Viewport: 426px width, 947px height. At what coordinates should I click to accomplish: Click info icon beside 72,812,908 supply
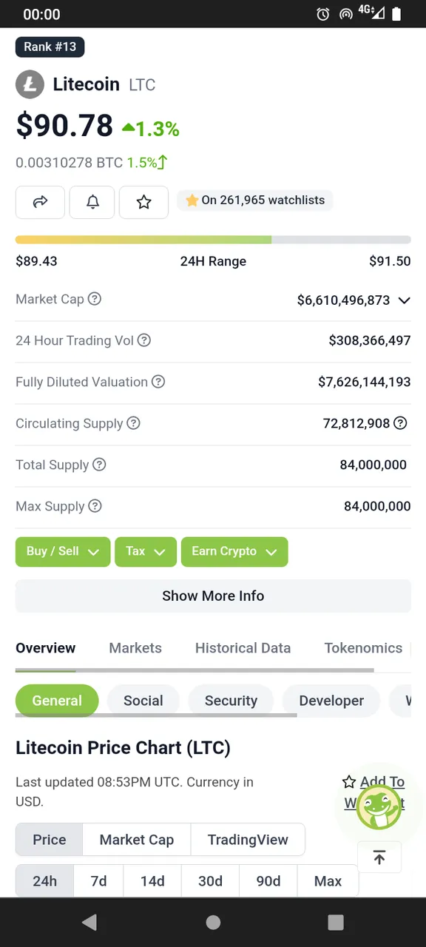pyautogui.click(x=400, y=423)
